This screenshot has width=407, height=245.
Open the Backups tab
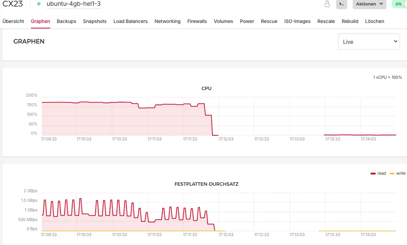pos(66,21)
